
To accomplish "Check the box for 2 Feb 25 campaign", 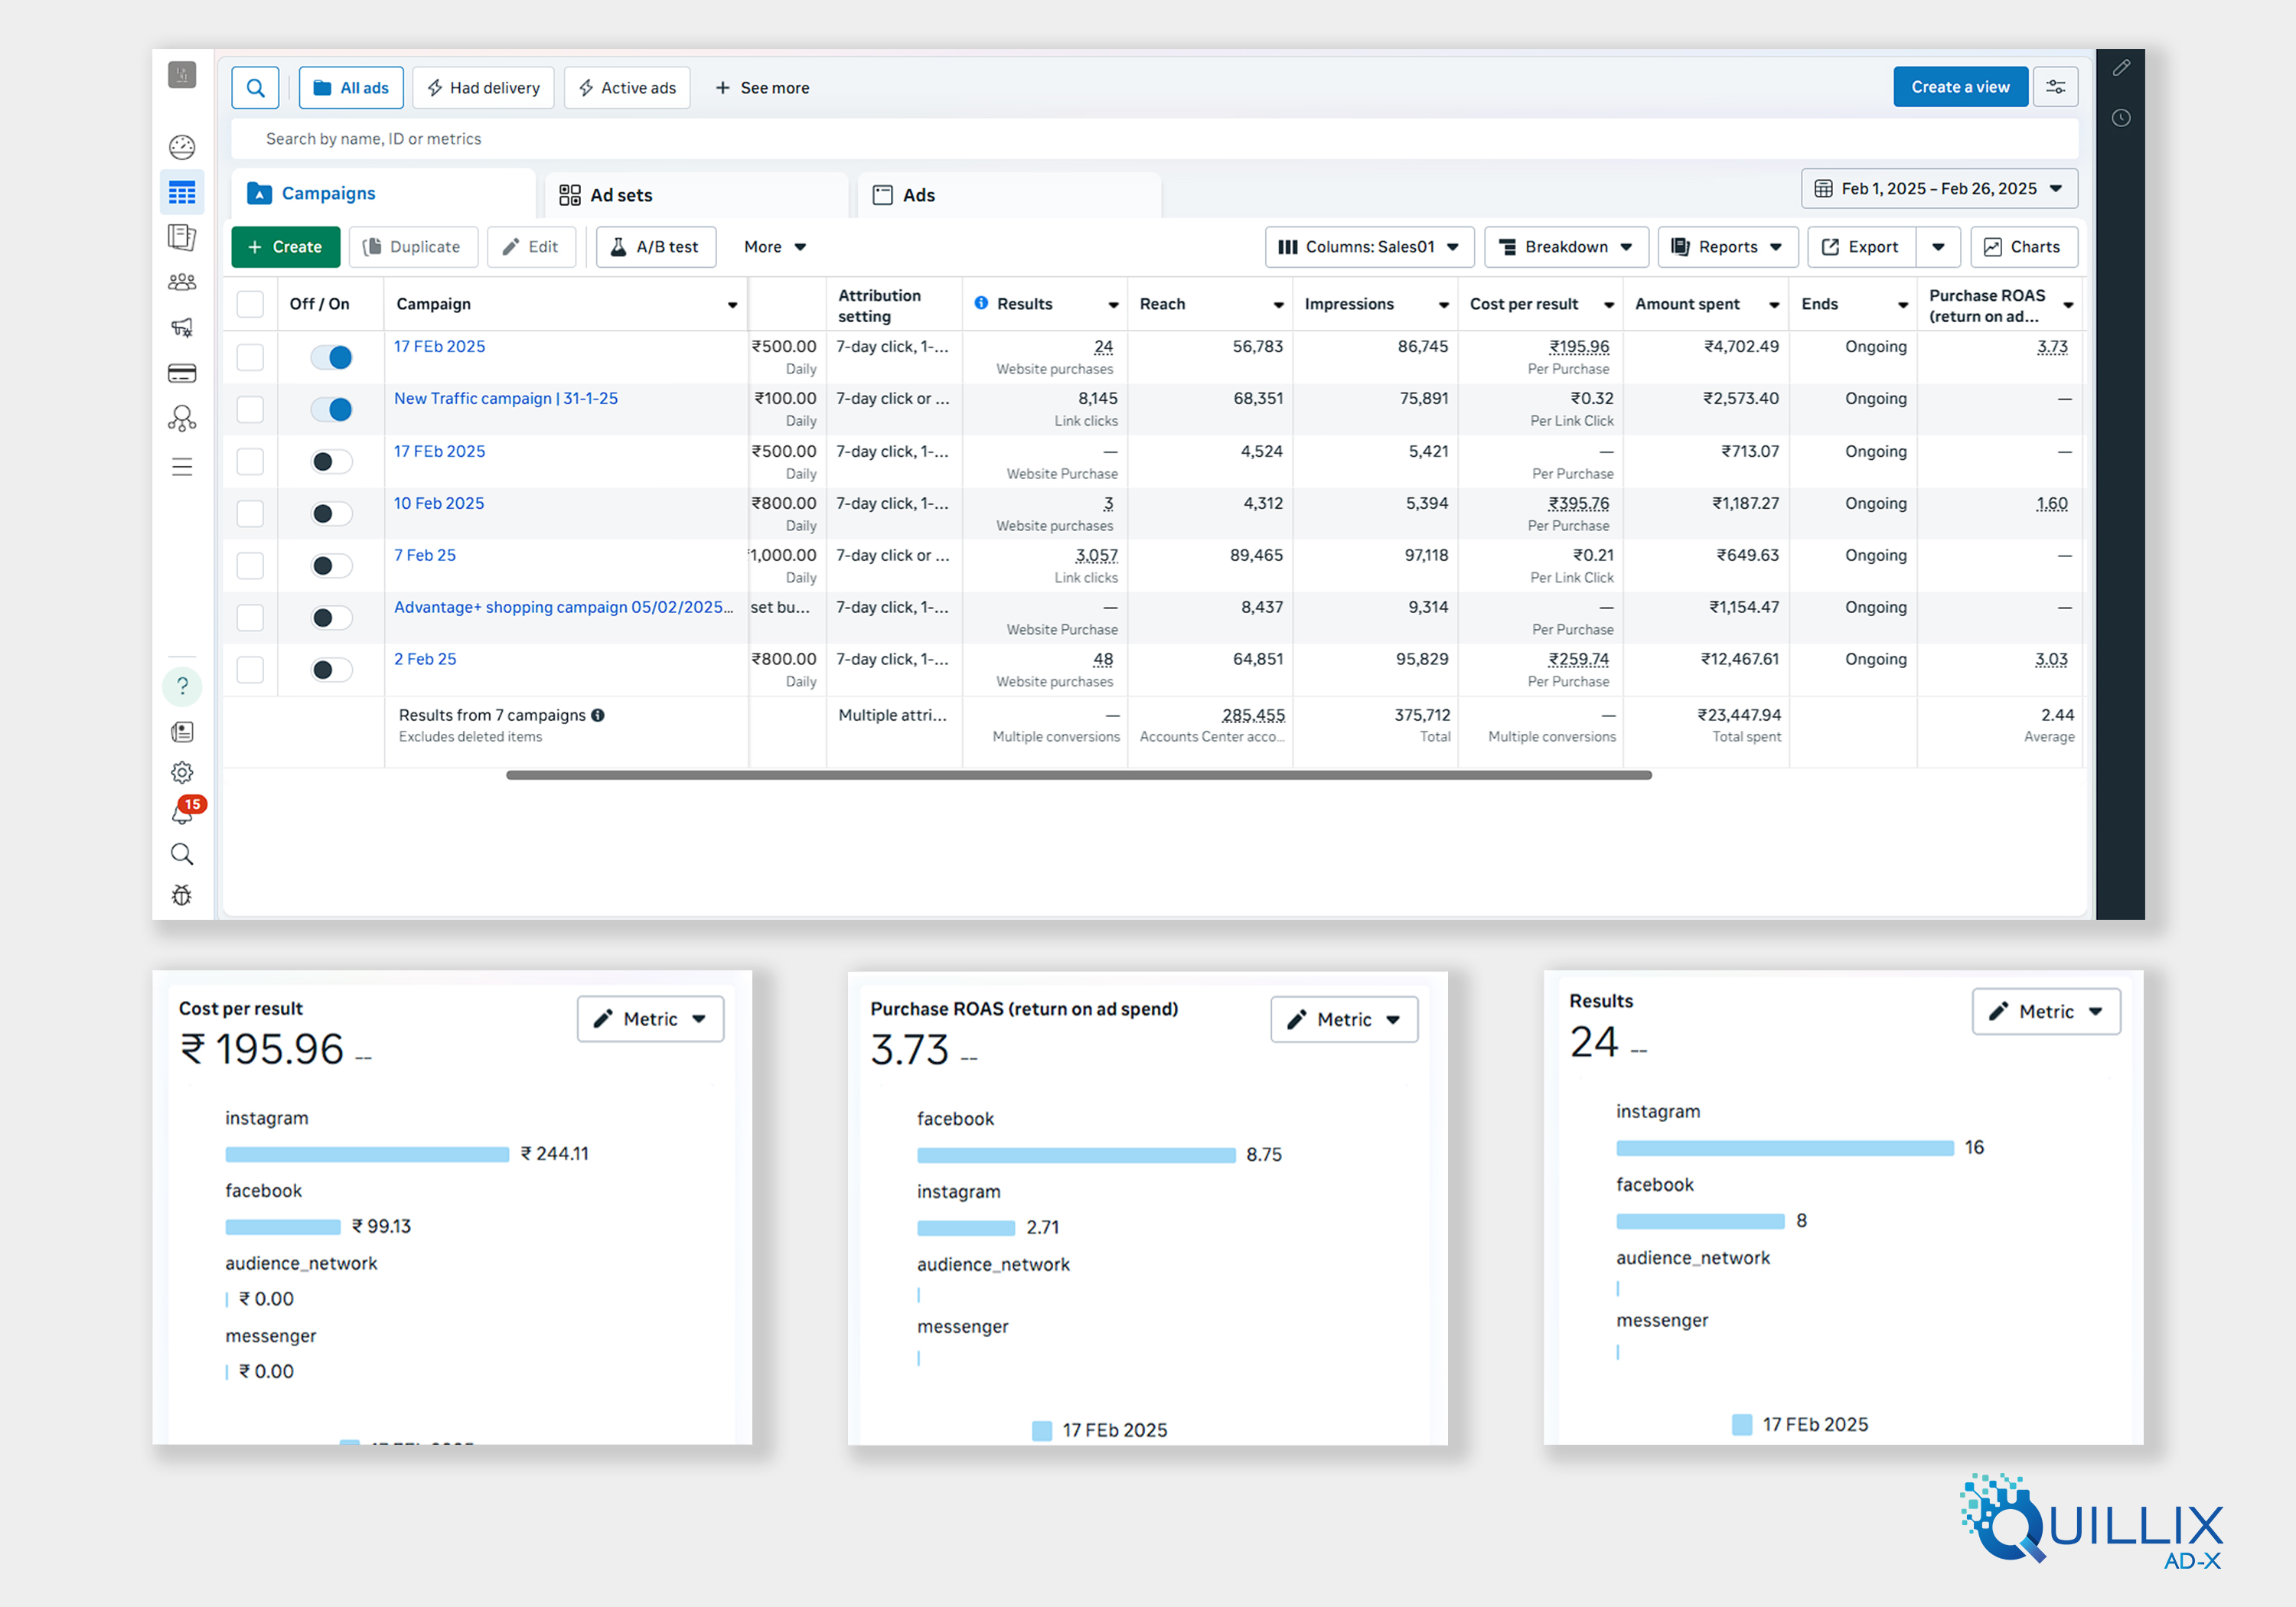I will pyautogui.click(x=250, y=669).
